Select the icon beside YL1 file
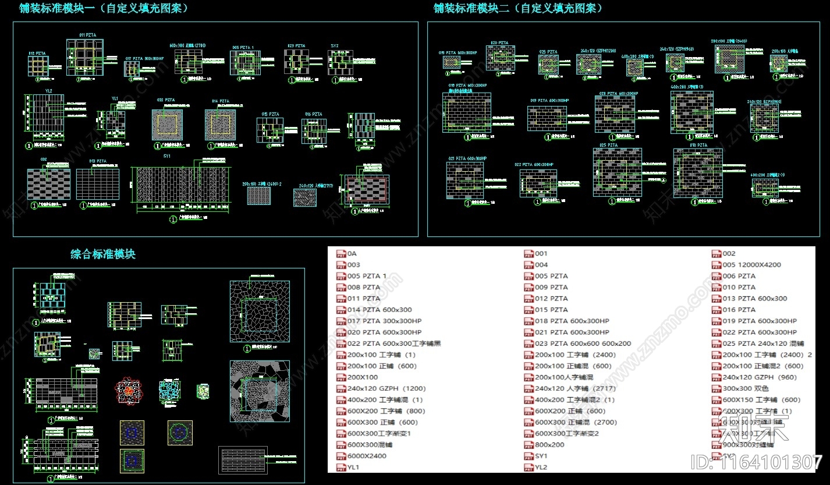This screenshot has height=485, width=830. pyautogui.click(x=341, y=467)
